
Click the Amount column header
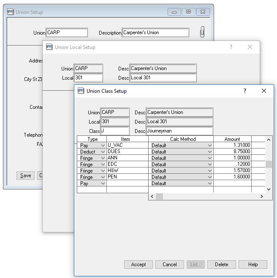click(232, 139)
